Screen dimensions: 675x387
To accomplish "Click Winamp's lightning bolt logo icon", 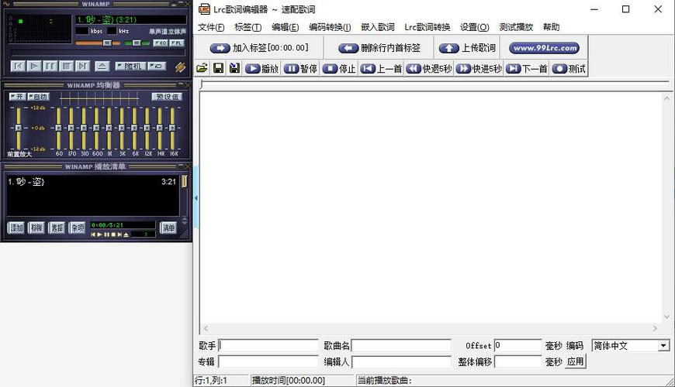I will click(x=180, y=67).
